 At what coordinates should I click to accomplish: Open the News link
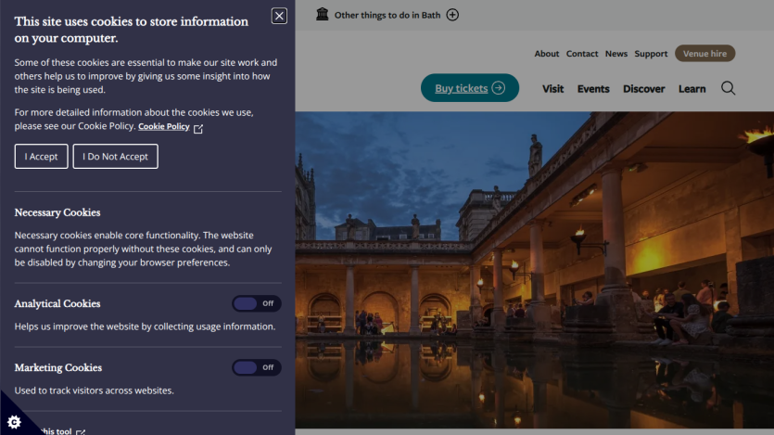pos(616,53)
